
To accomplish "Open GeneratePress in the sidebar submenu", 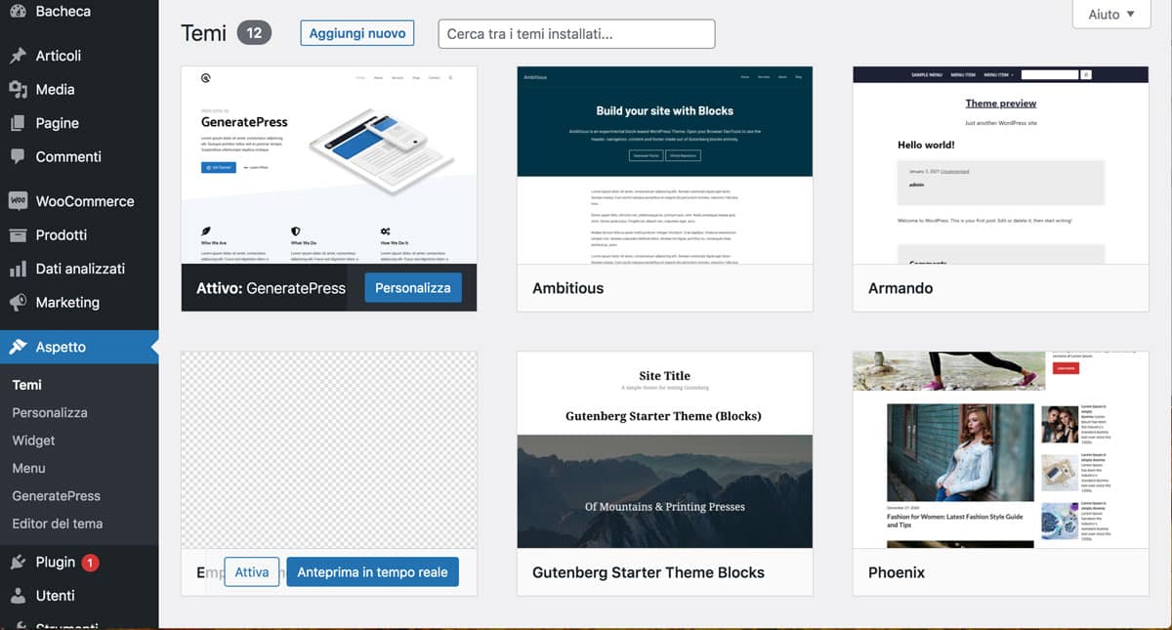I will tap(56, 495).
